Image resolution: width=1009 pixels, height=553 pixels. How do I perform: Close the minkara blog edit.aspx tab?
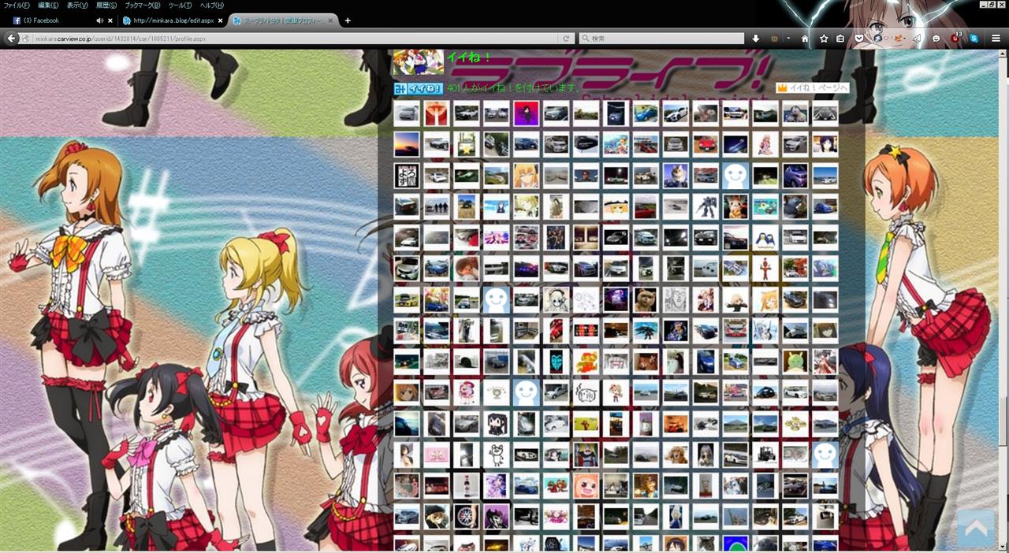[220, 20]
